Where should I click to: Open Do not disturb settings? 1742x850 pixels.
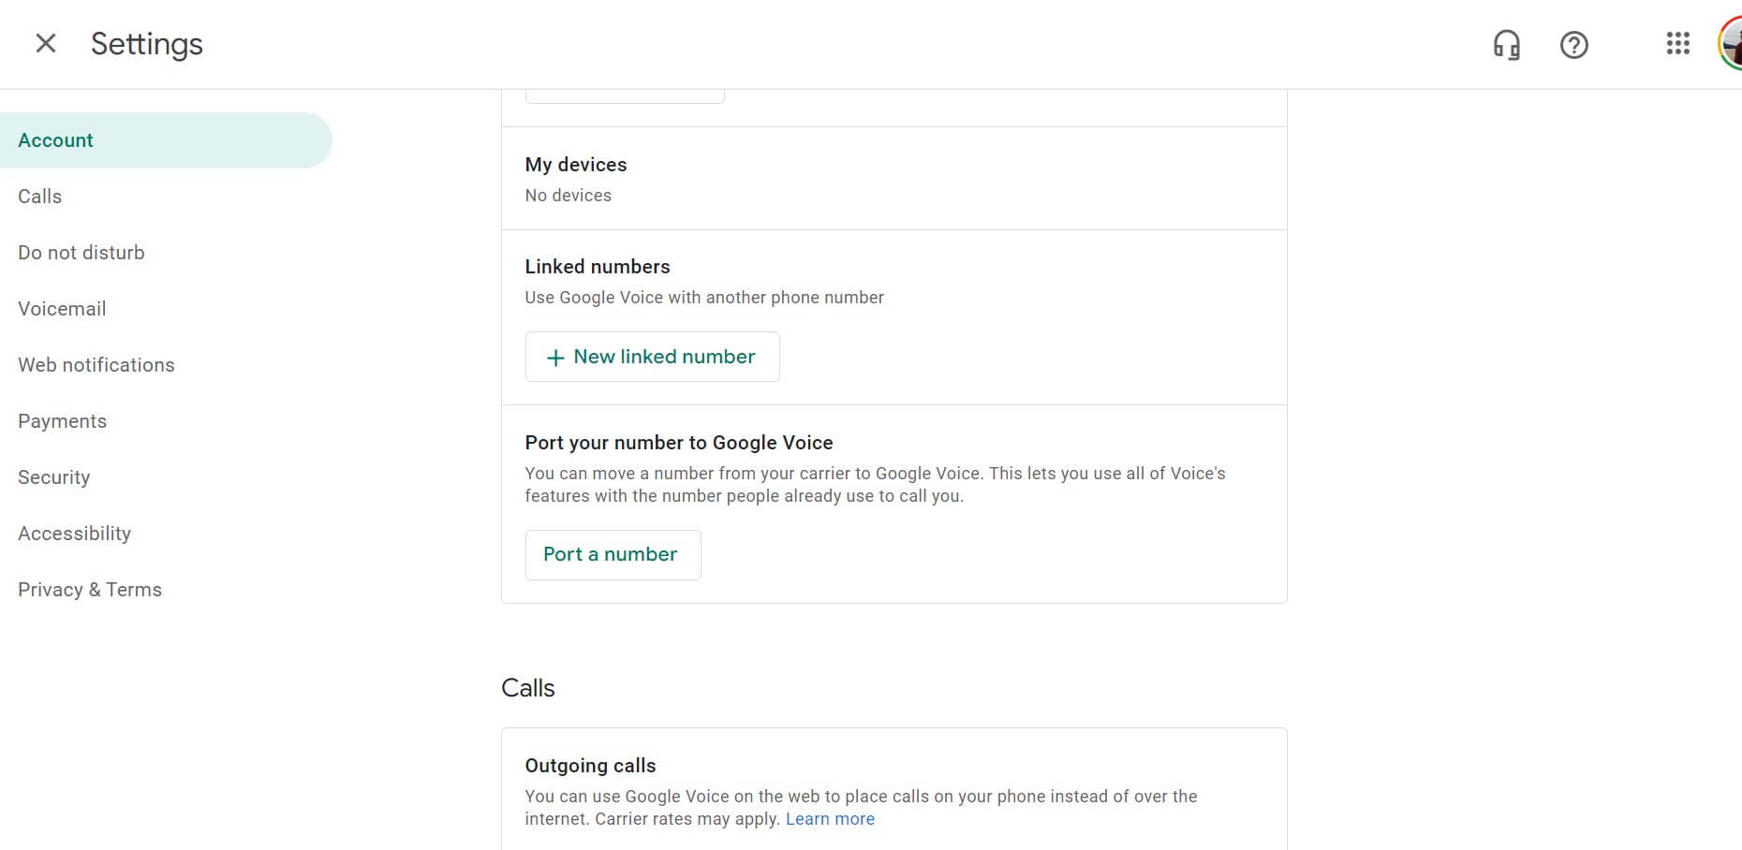(81, 253)
